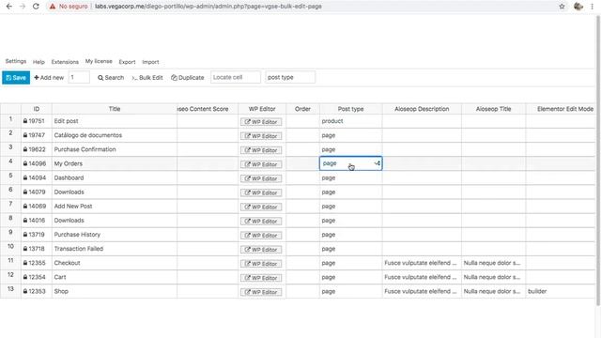Open WP Editor for Dashboard row
Screen dimensions: 601x338
[x=261, y=178]
